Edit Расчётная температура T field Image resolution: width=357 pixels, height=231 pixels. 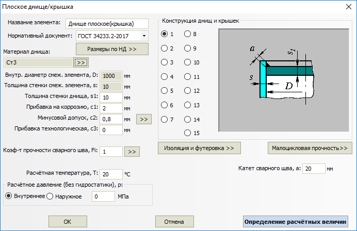point(111,174)
